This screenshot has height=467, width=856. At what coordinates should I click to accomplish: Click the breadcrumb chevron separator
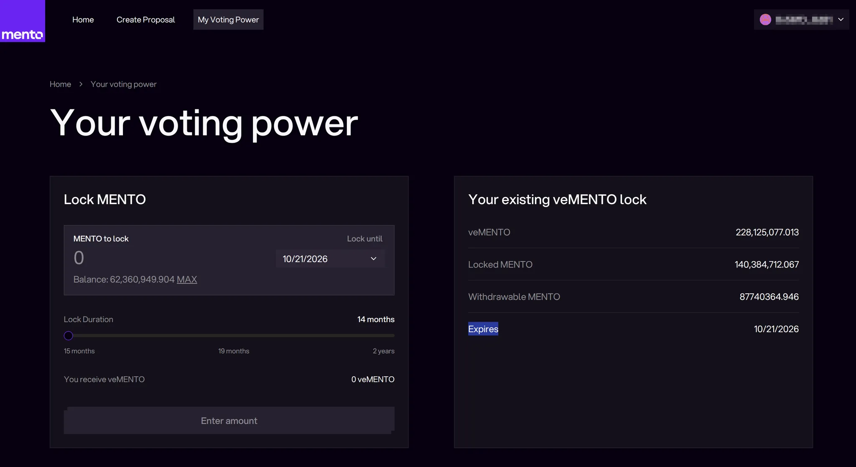pos(81,84)
